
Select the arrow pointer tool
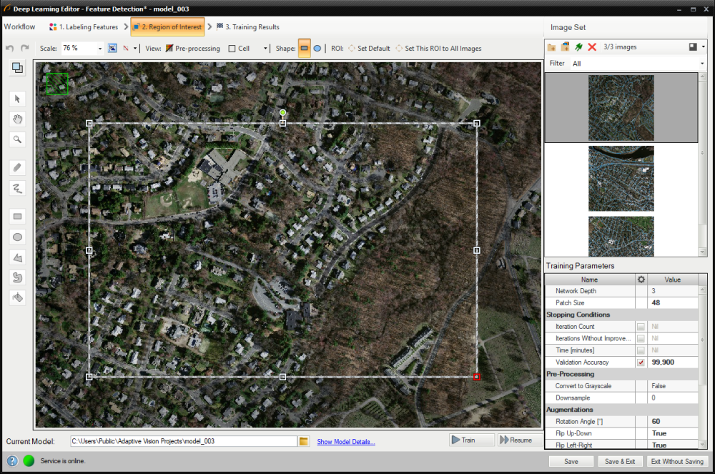[18, 99]
